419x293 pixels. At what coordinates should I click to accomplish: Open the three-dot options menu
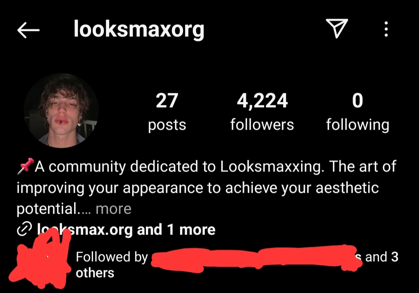386,29
